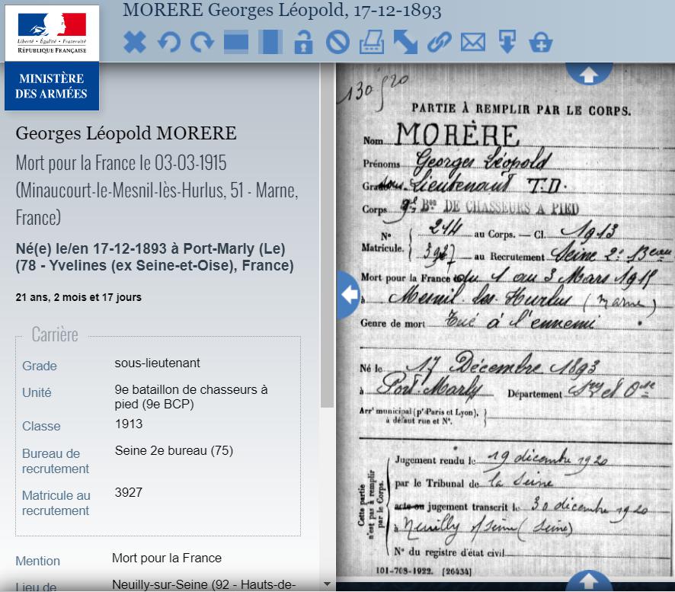Open Ministère des Armées banner

[52, 86]
